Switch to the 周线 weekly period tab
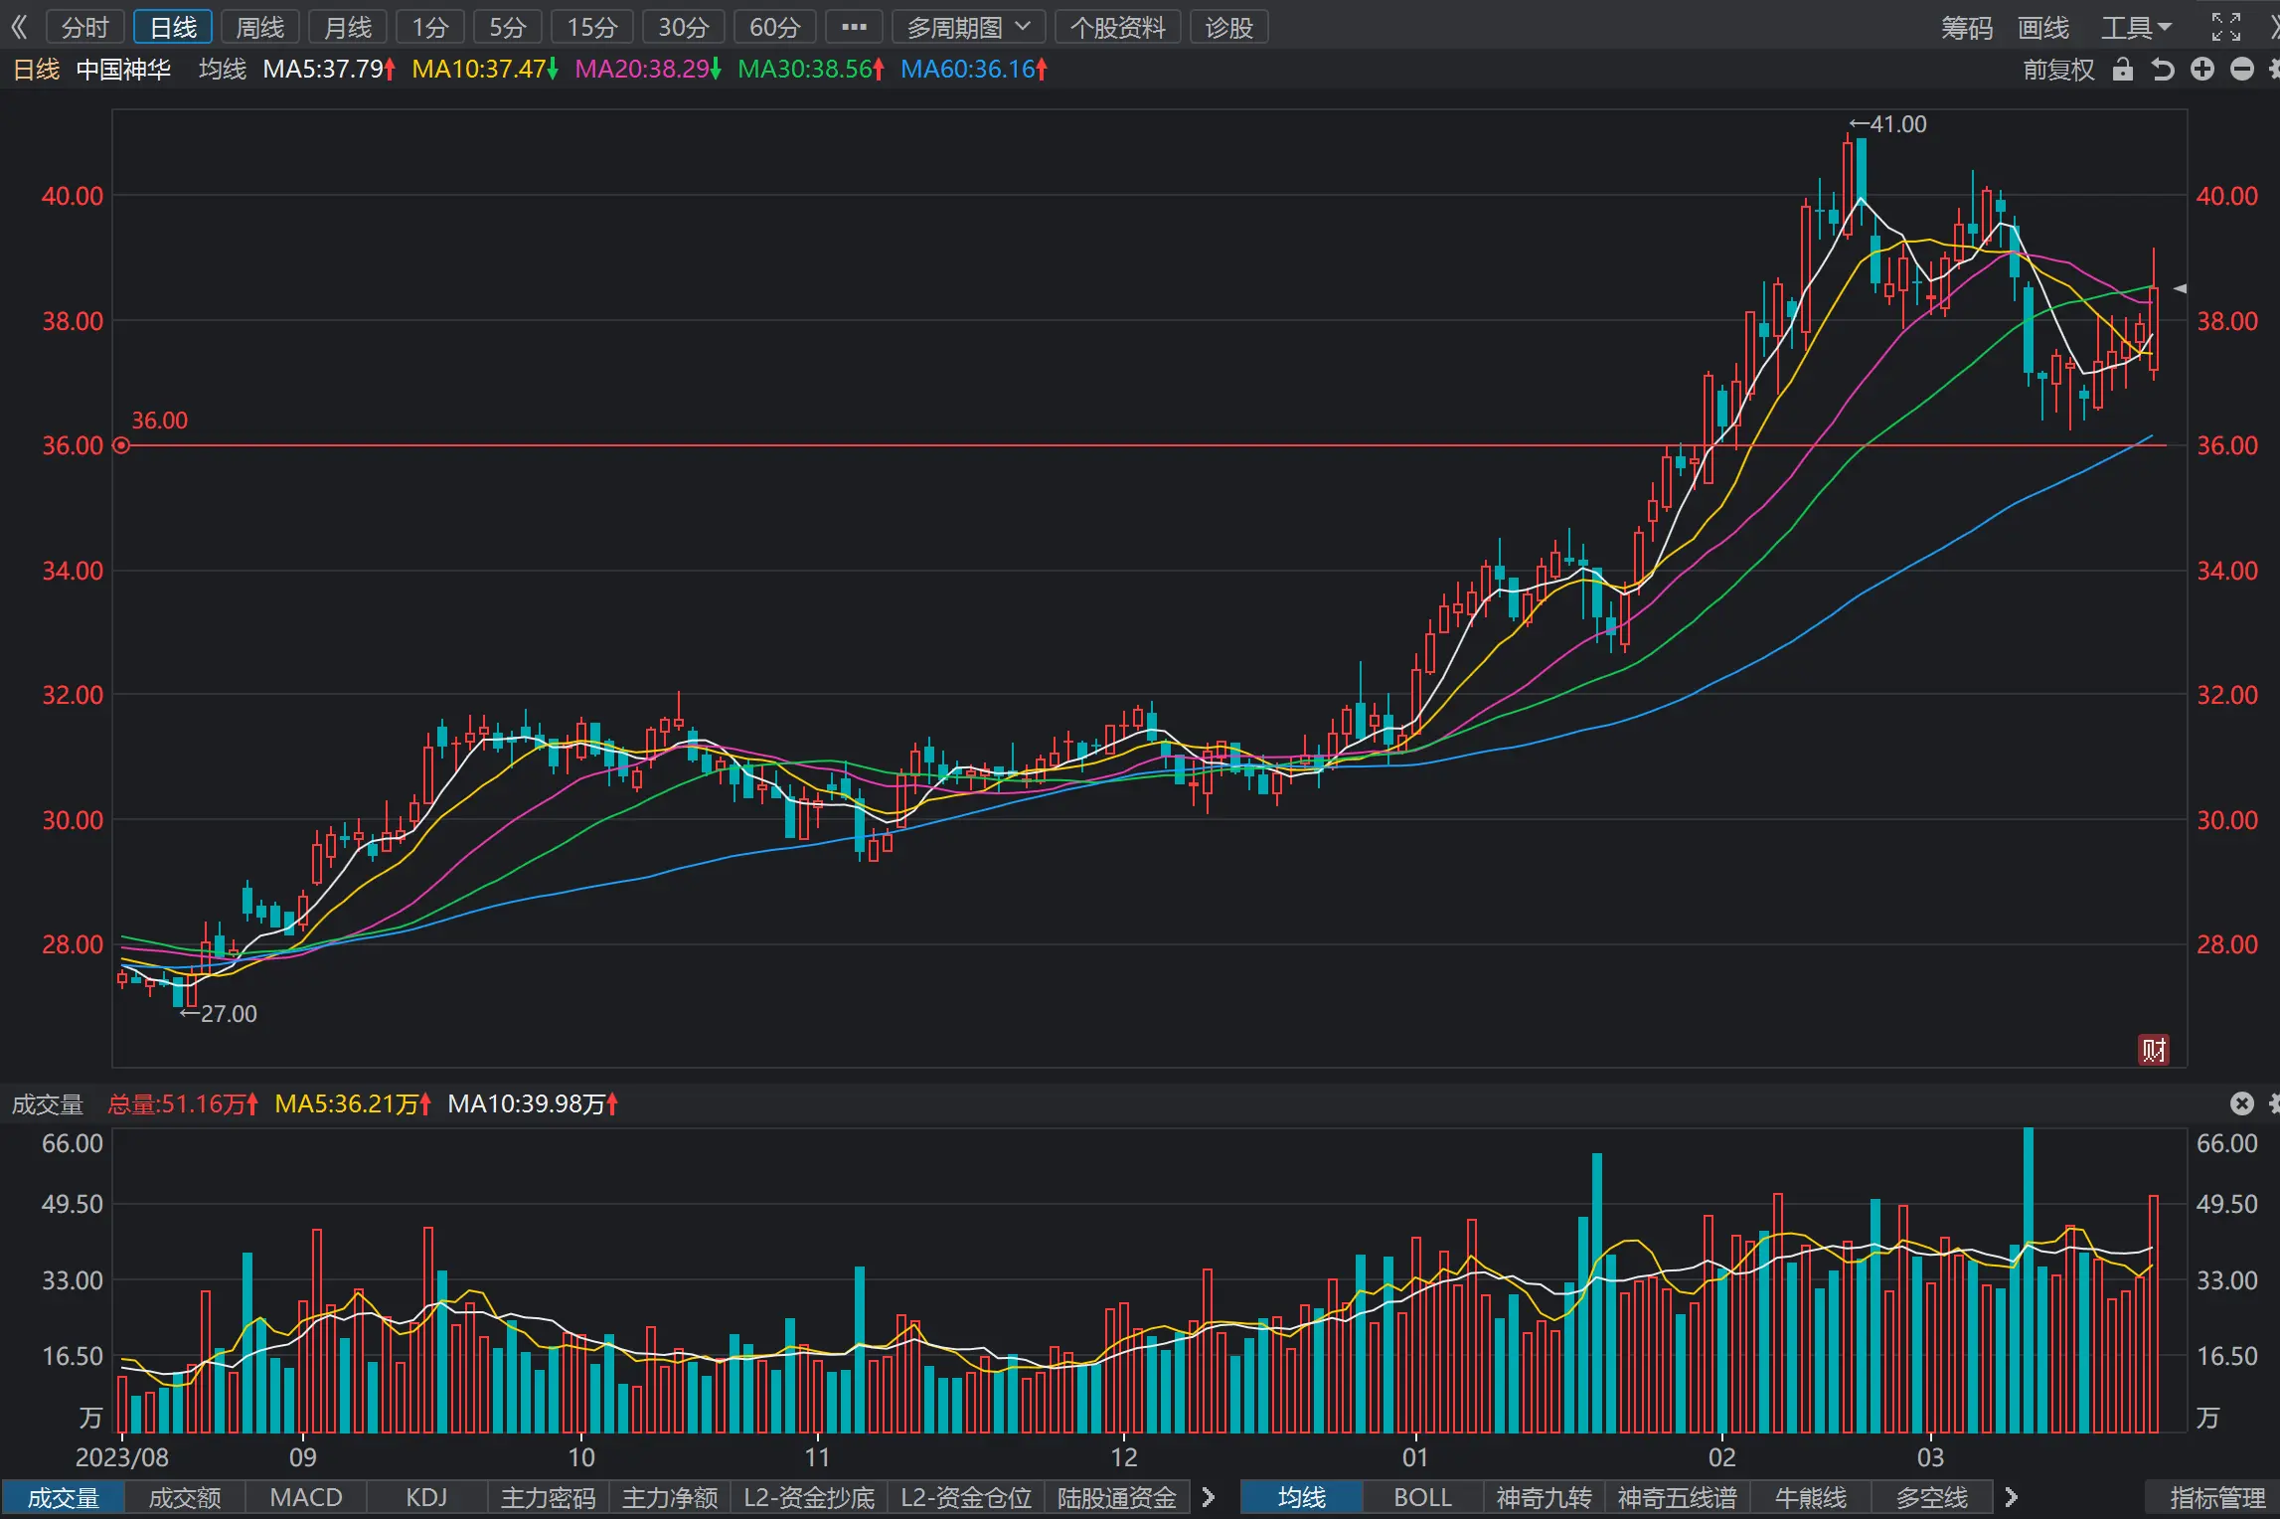This screenshot has width=2280, height=1519. click(x=260, y=27)
